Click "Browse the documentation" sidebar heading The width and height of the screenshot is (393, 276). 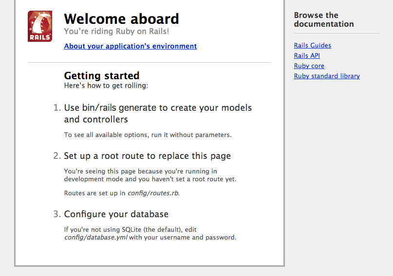(324, 19)
